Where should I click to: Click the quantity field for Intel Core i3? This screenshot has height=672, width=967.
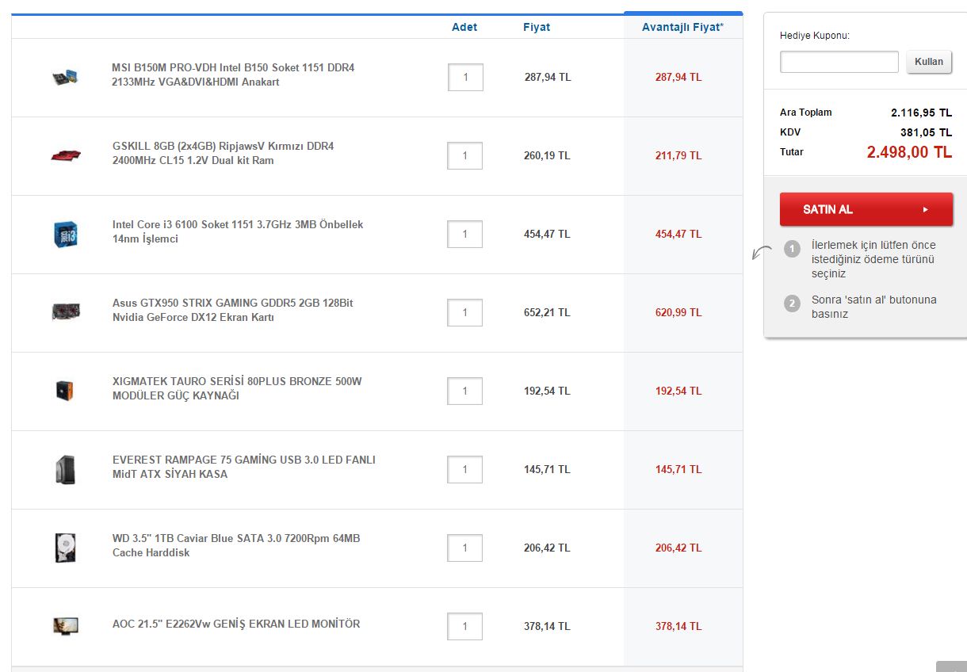(465, 235)
